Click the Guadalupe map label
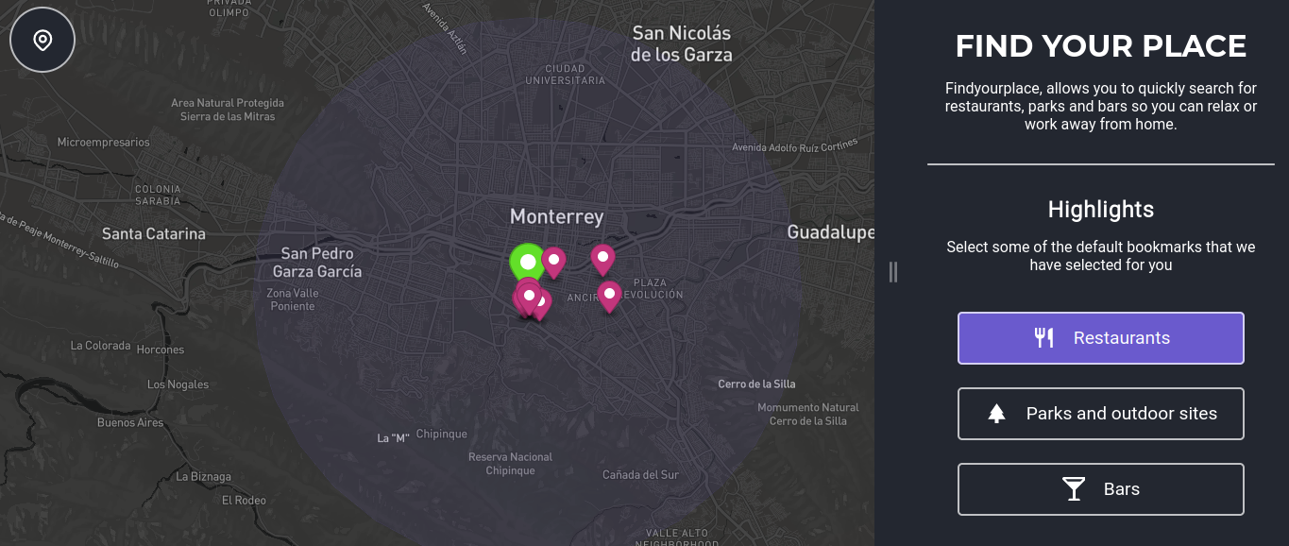 pyautogui.click(x=831, y=232)
